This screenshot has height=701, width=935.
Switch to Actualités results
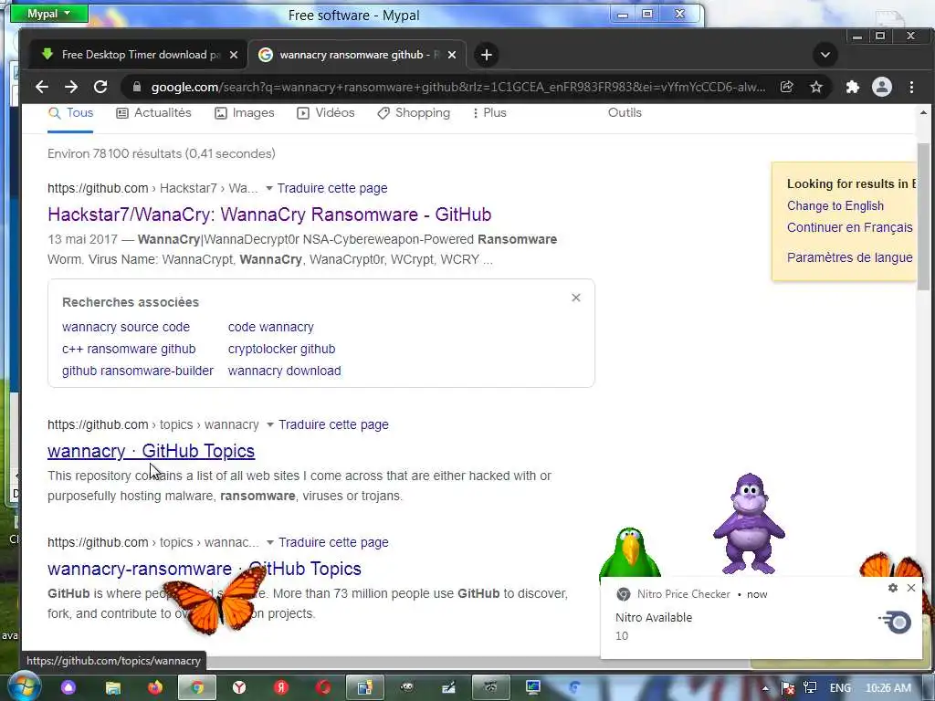153,112
